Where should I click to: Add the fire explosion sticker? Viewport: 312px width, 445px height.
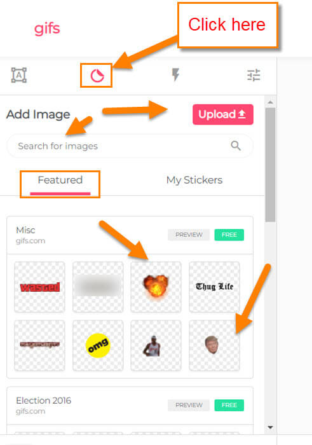tap(156, 287)
